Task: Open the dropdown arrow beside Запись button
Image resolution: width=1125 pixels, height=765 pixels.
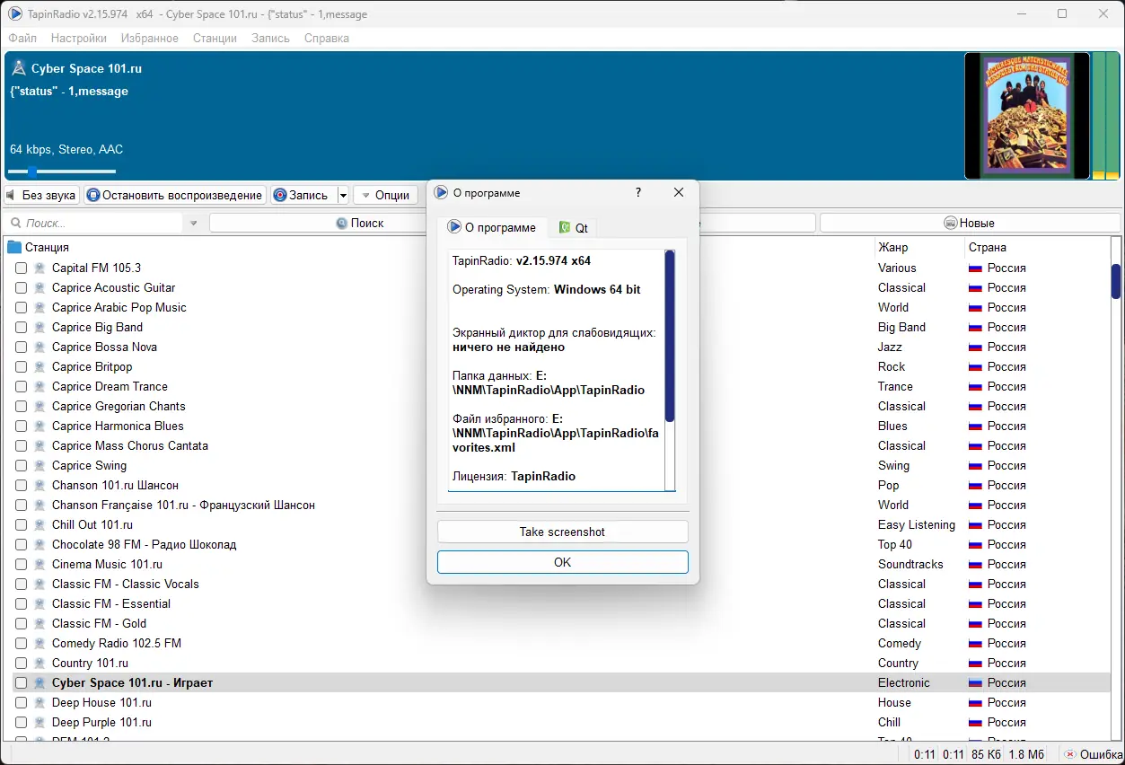Action: pos(343,195)
